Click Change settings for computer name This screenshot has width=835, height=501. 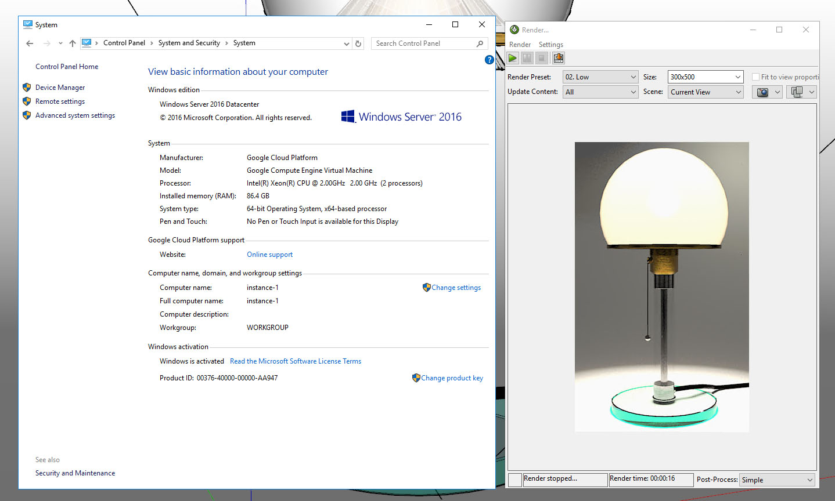456,288
